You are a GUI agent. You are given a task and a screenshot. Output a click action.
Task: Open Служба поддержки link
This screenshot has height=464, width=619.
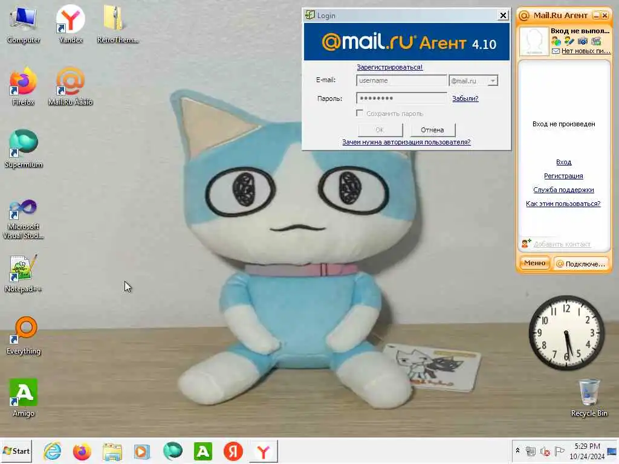point(563,190)
